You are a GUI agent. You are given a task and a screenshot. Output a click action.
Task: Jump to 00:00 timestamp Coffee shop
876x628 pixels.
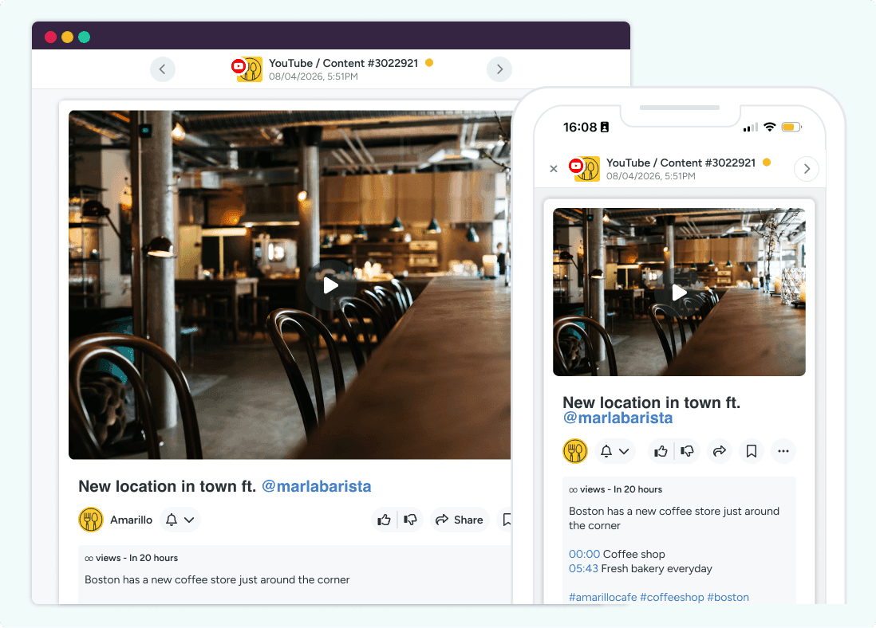(584, 555)
